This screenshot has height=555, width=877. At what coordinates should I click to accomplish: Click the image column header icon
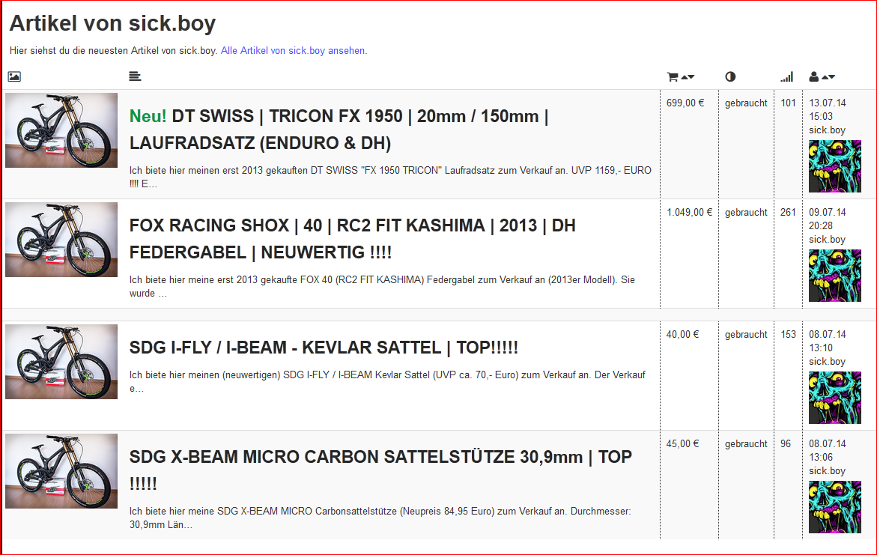[x=14, y=76]
